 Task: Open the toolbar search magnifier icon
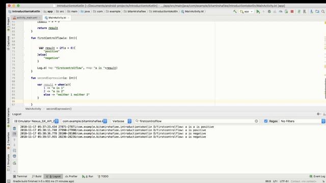[x=323, y=12]
